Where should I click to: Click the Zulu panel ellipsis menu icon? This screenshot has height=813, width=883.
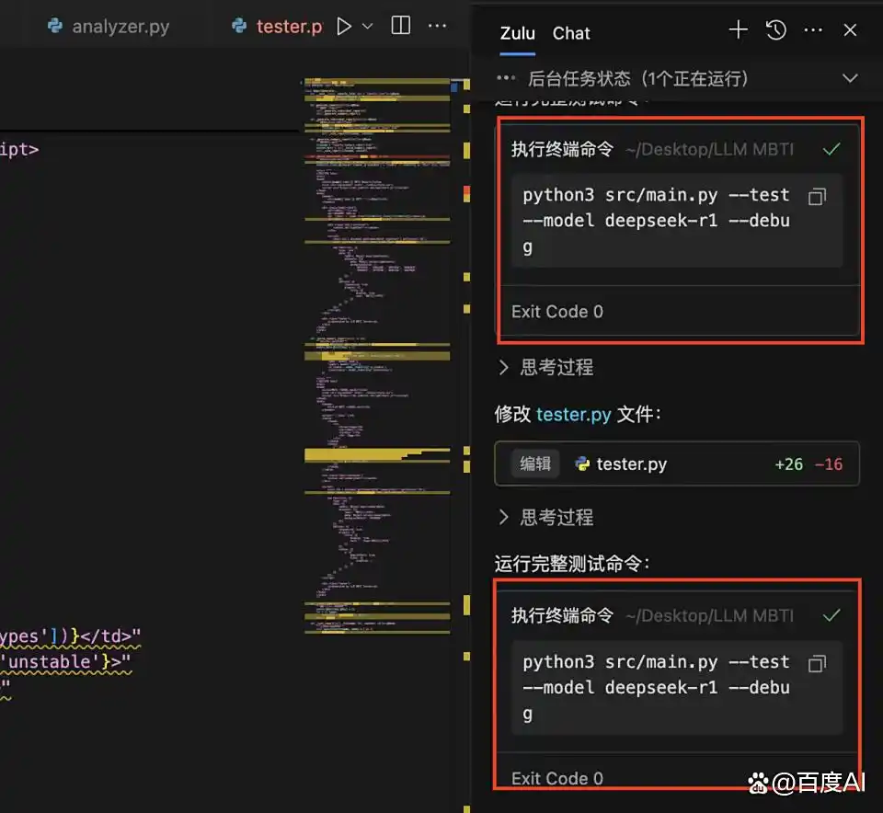pyautogui.click(x=813, y=30)
